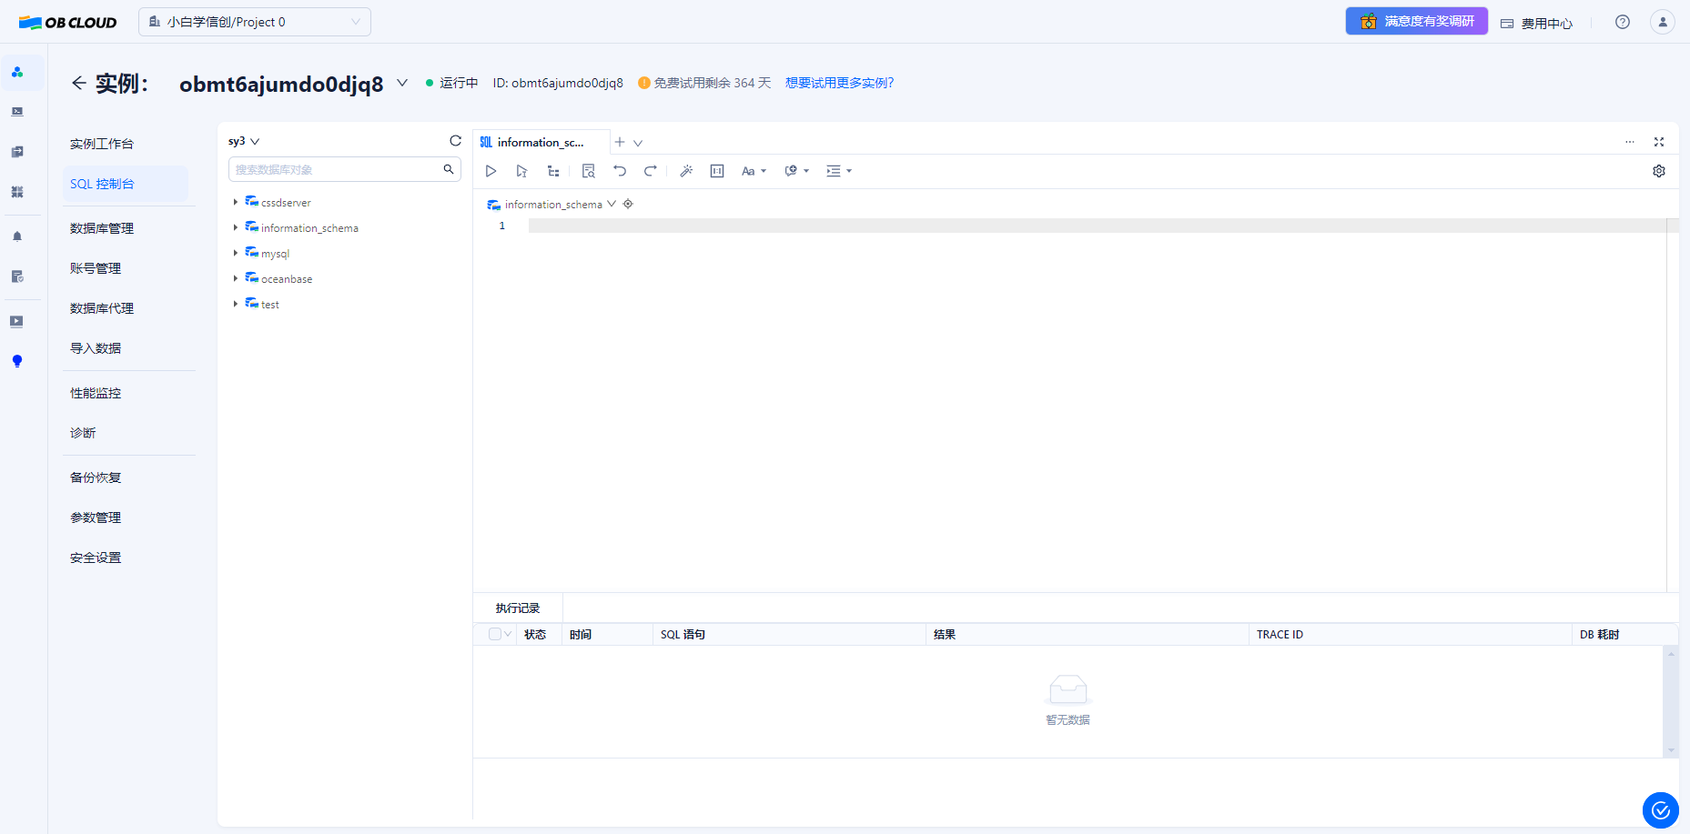Add a new SQL window tab
Viewport: 1690px width, 834px height.
pos(620,142)
